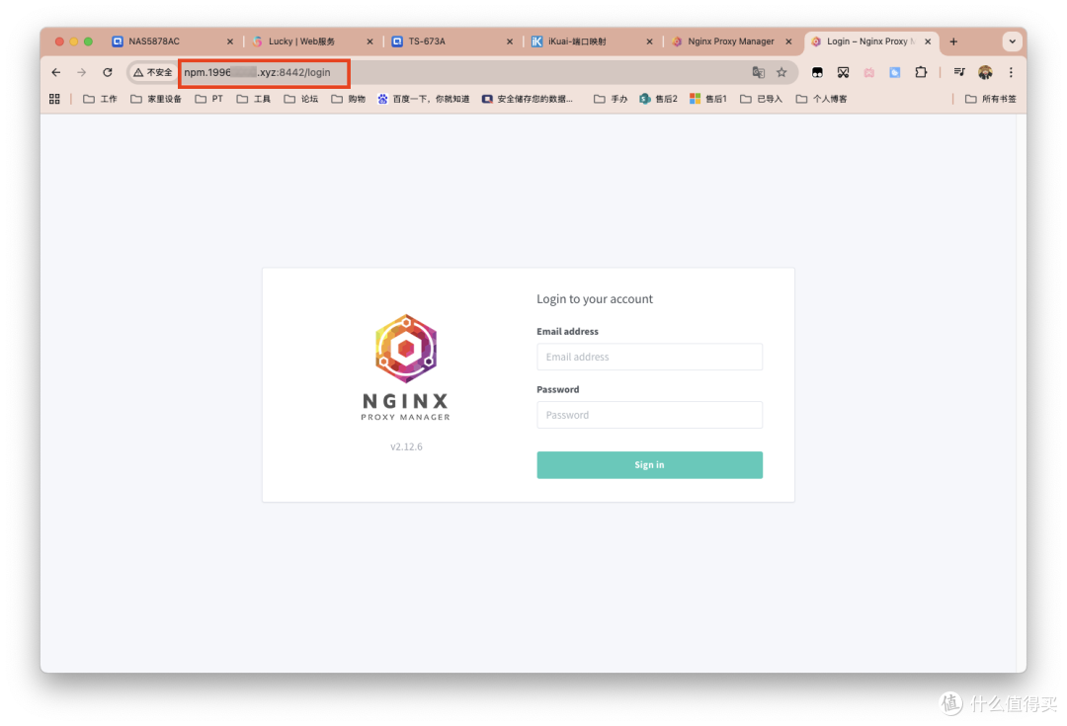Expand the tab search dropdown arrow

pos(1012,41)
